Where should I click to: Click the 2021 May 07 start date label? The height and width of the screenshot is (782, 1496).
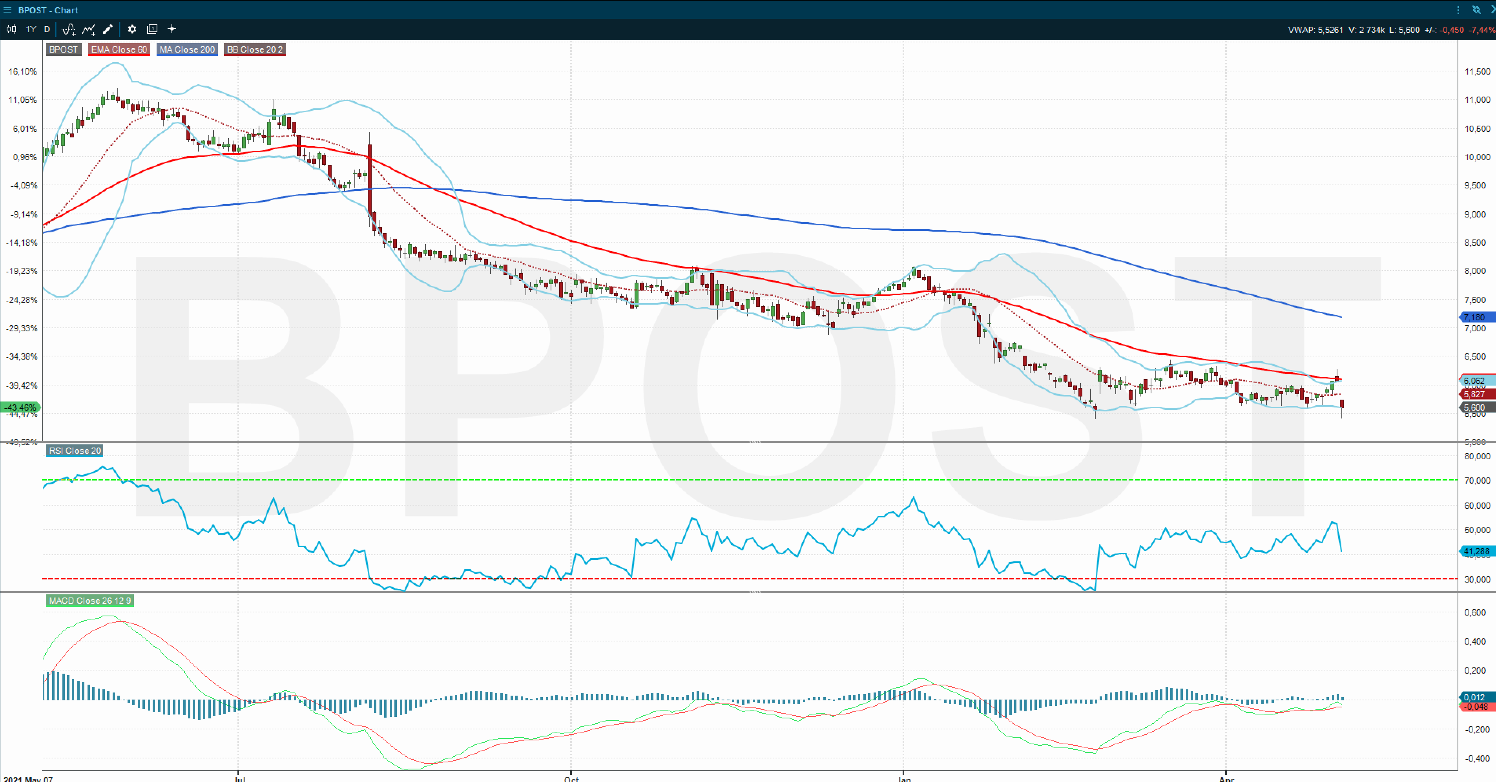(x=28, y=778)
